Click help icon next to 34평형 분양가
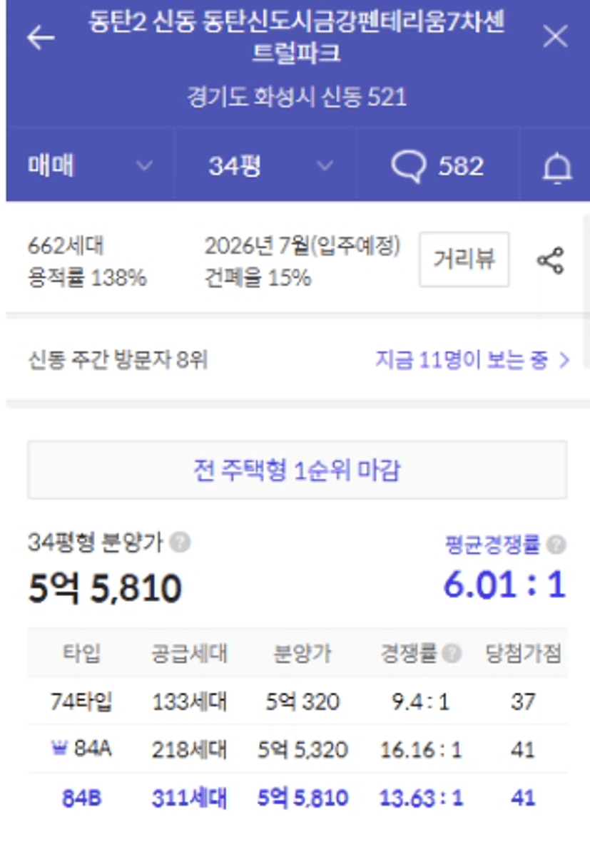Image resolution: width=590 pixels, height=854 pixels. pos(180,542)
